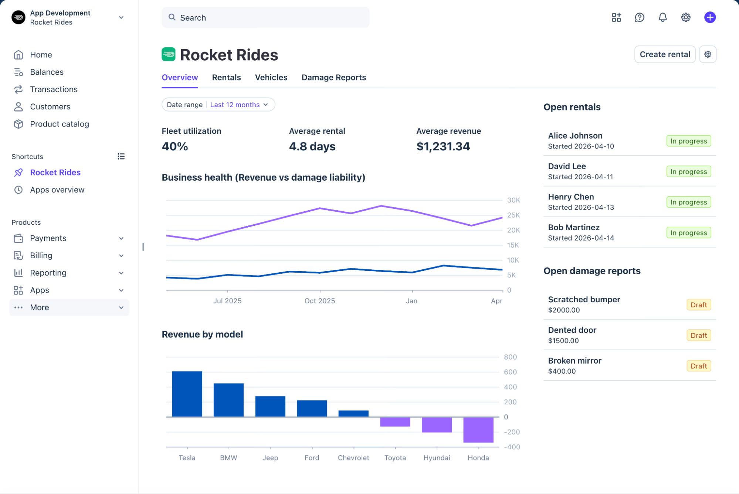Image resolution: width=739 pixels, height=494 pixels.
Task: Click the purple plus create icon
Action: tap(710, 17)
